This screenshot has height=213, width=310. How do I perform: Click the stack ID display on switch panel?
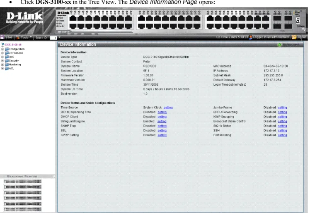point(298,20)
